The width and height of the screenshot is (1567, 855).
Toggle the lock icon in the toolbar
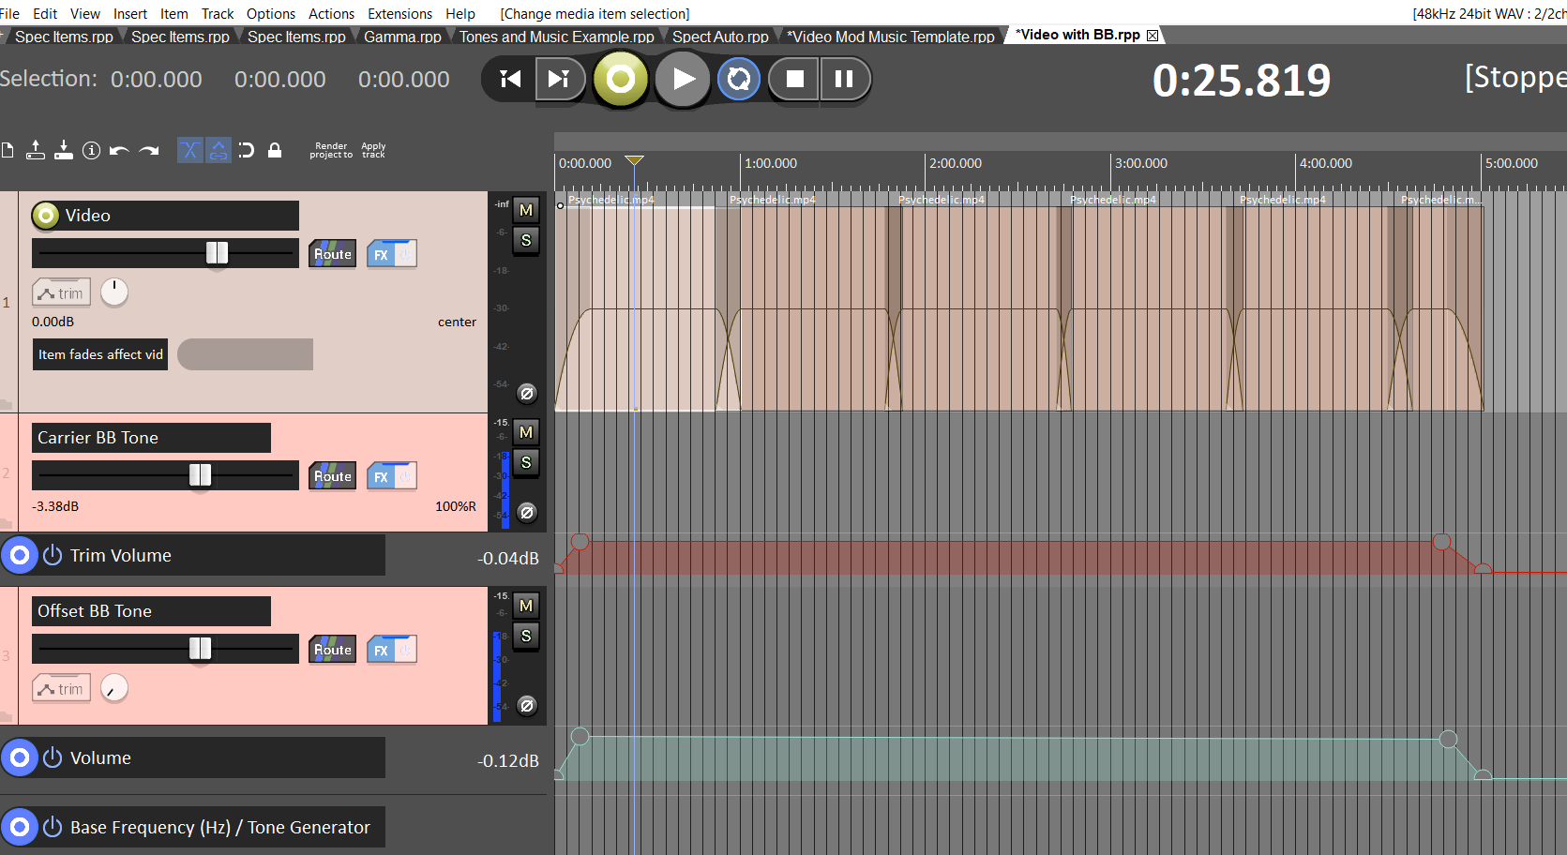[275, 150]
